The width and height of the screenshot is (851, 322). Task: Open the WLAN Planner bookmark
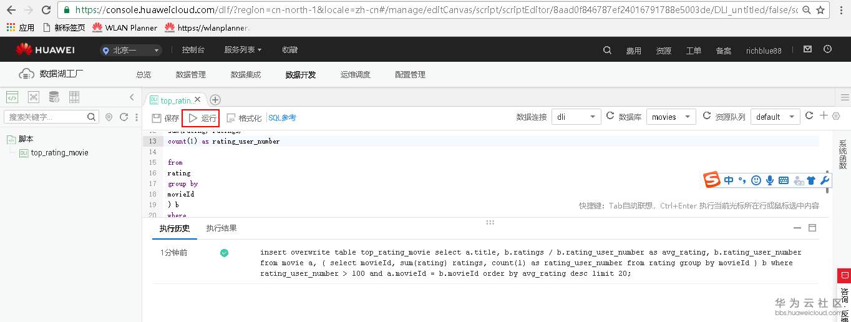(124, 27)
